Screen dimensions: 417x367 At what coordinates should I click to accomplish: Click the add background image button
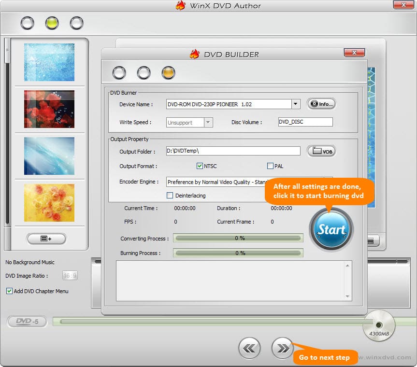point(46,239)
